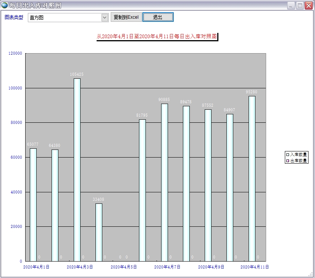
Task: Click the 入库数量 legend color box
Action: 288,154
